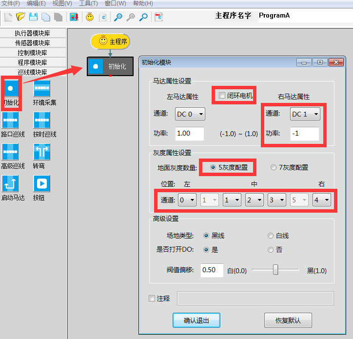This screenshot has height=339, width=353.
Task: Click the 主程序名字 field containing ProgramA
Action: (x=306, y=16)
